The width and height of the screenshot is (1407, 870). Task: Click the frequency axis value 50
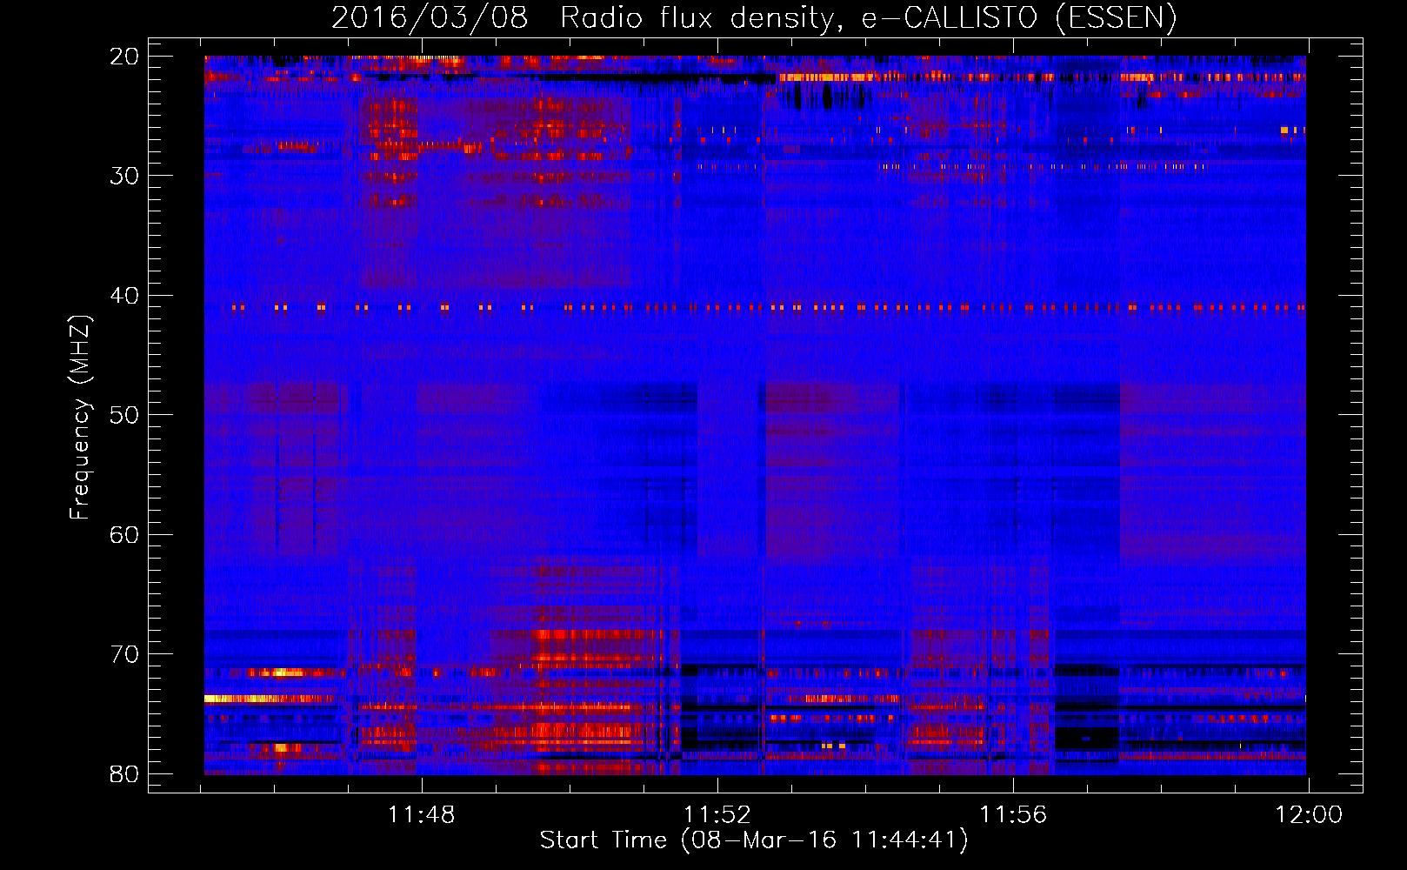(124, 415)
